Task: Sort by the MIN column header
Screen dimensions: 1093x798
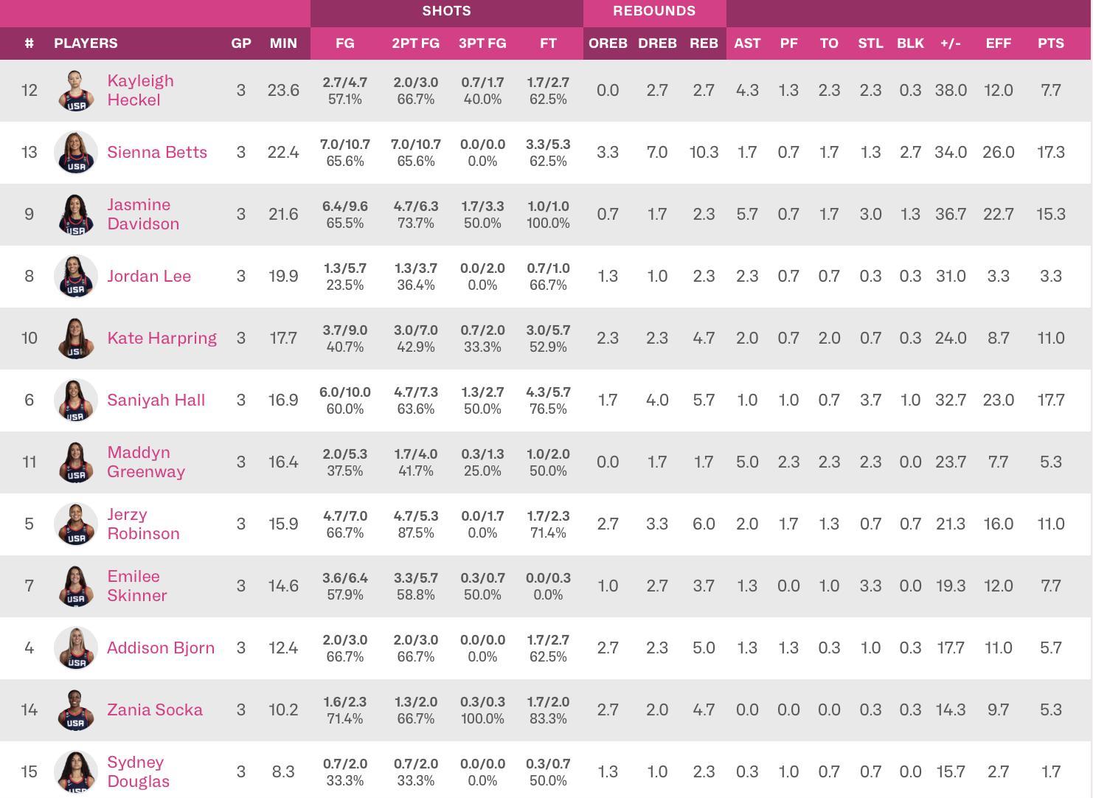Action: [x=283, y=43]
